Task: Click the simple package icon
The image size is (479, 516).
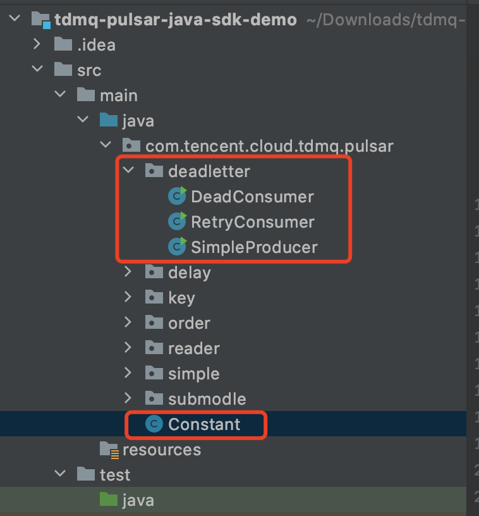Action: click(x=154, y=373)
